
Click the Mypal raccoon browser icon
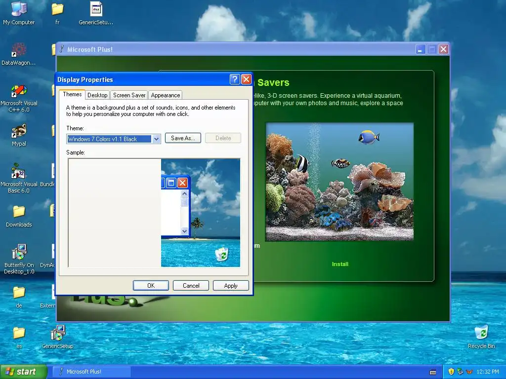click(x=19, y=135)
